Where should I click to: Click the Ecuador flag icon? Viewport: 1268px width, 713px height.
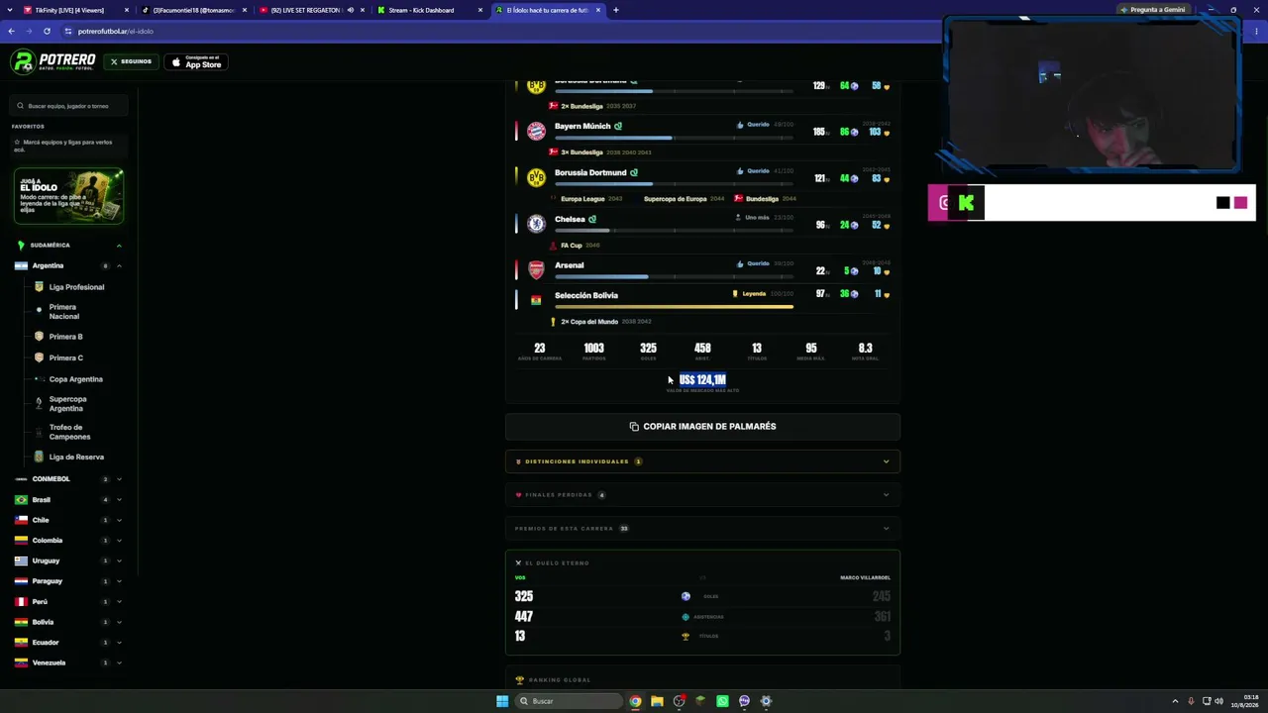tap(21, 643)
